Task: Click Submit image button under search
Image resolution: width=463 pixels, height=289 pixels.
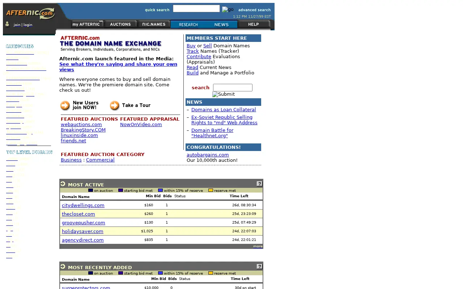Action: [x=224, y=94]
